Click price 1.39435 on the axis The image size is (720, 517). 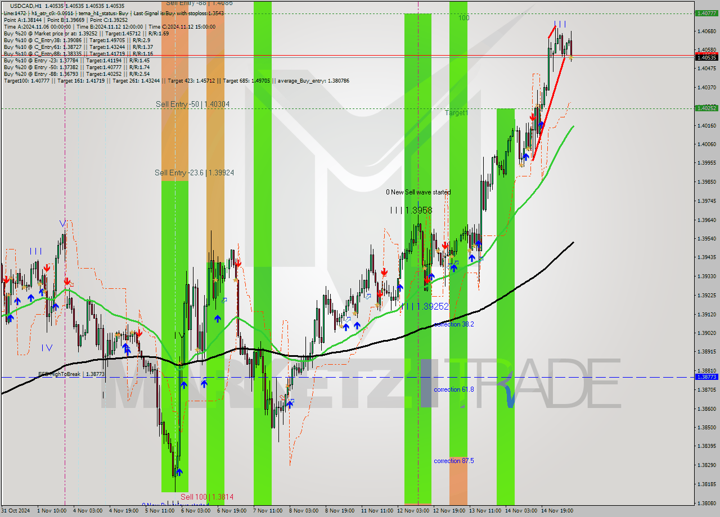(706, 257)
